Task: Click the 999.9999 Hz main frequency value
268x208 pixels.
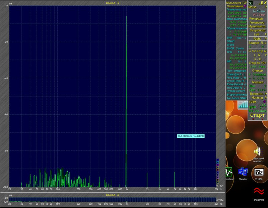Action: pos(237,13)
